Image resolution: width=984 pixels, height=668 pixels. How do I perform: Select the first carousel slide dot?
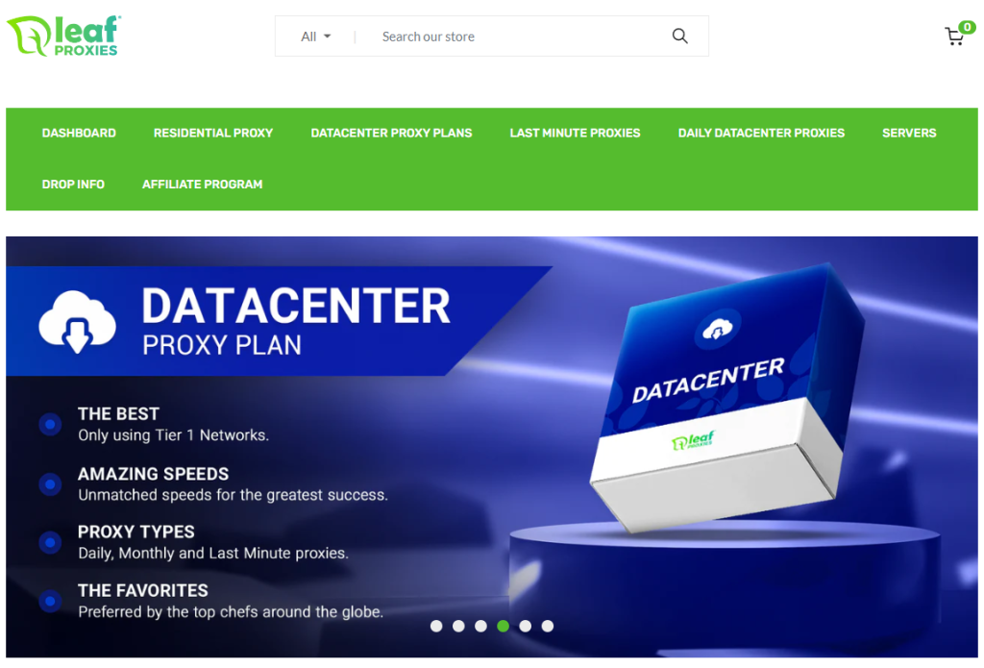coord(436,626)
